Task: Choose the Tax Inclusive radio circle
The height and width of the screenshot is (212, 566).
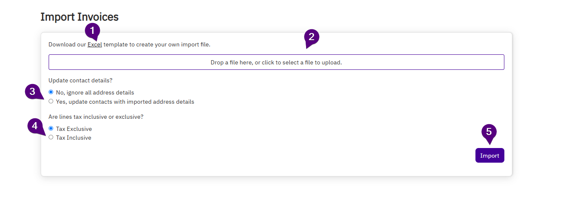Action: pyautogui.click(x=51, y=137)
